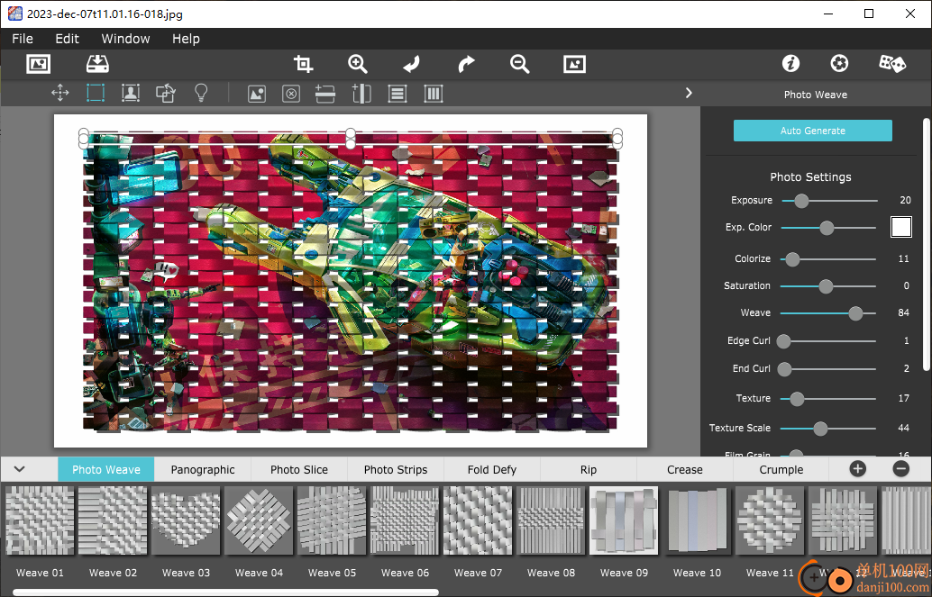
Task: Open the File menu
Action: tap(23, 39)
